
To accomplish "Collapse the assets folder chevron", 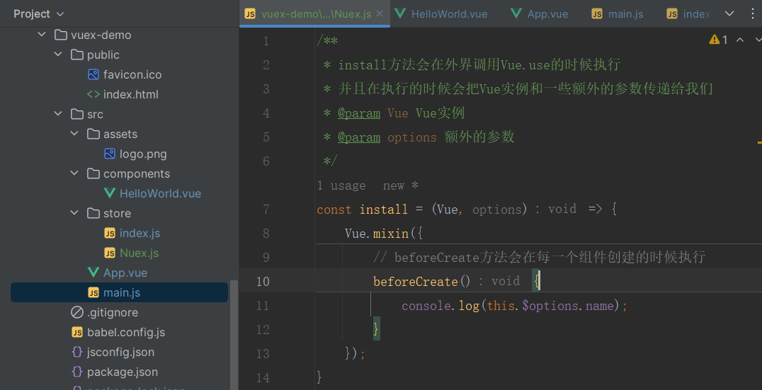I will (x=75, y=134).
